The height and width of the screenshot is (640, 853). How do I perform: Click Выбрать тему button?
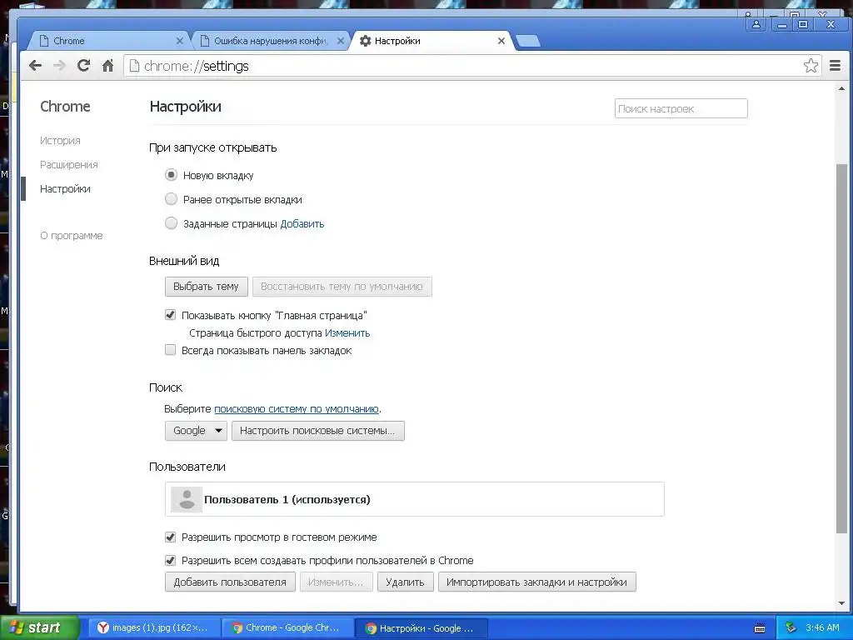click(207, 287)
